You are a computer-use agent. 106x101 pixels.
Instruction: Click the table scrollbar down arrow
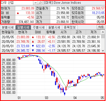103,50
